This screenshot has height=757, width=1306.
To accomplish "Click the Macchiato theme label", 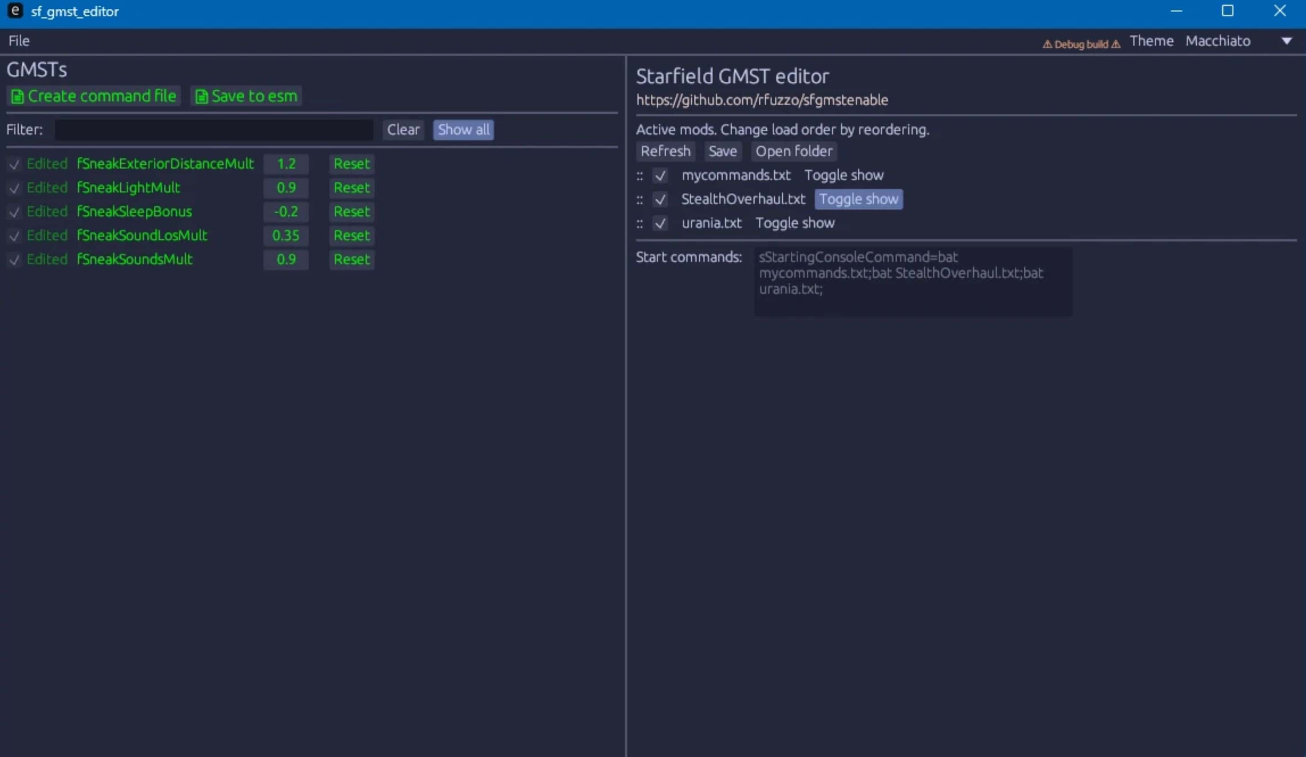I will click(1218, 40).
